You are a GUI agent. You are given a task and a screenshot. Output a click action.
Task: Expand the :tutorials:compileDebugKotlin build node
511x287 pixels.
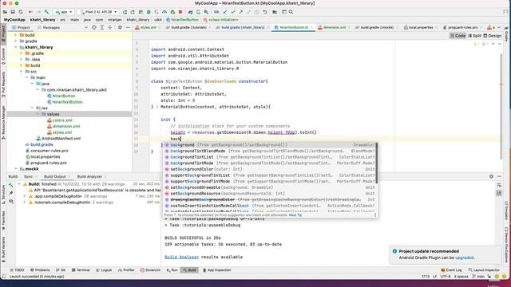coord(25,202)
